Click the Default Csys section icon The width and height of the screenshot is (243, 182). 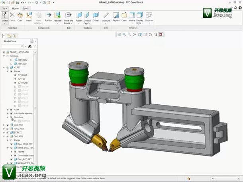coord(87,15)
